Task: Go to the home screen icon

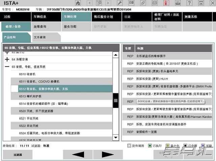Action: pyautogui.click(x=78, y=3)
